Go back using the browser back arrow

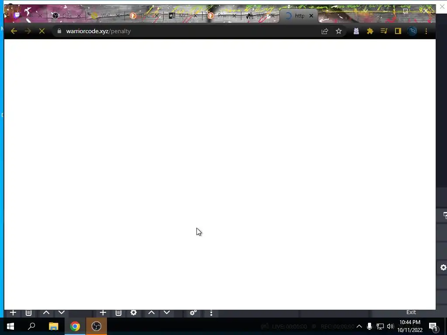pyautogui.click(x=14, y=31)
